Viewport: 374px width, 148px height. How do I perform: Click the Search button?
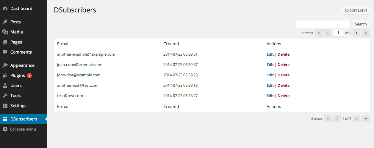[361, 24]
